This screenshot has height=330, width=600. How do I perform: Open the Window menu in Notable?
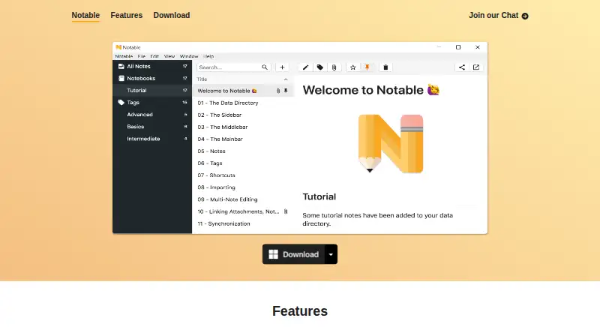click(189, 56)
